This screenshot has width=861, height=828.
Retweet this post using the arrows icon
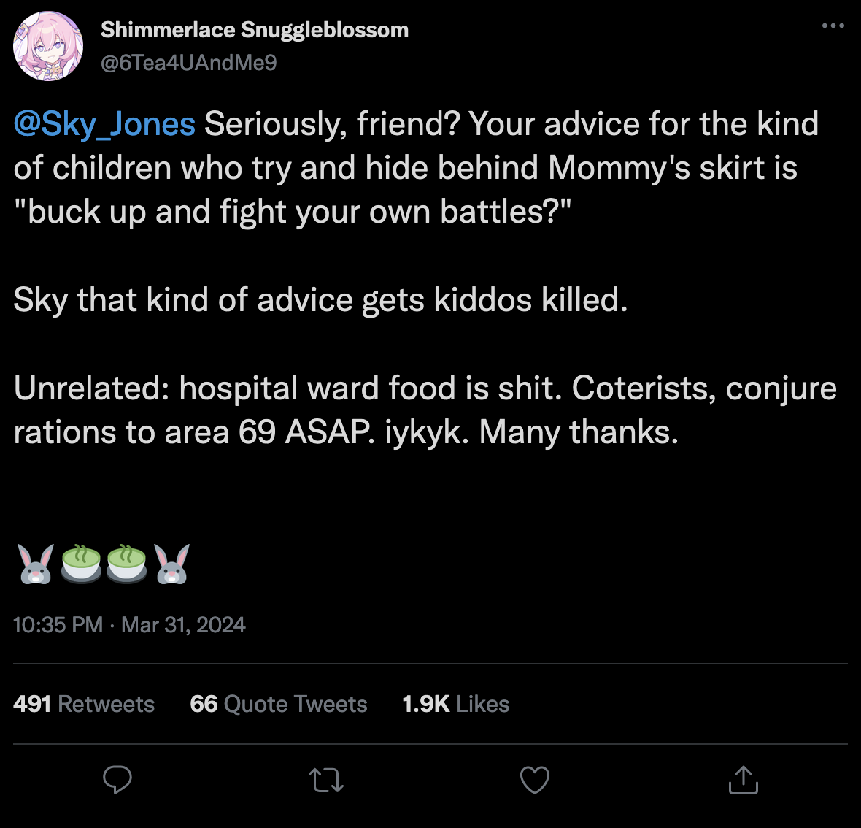click(x=326, y=780)
